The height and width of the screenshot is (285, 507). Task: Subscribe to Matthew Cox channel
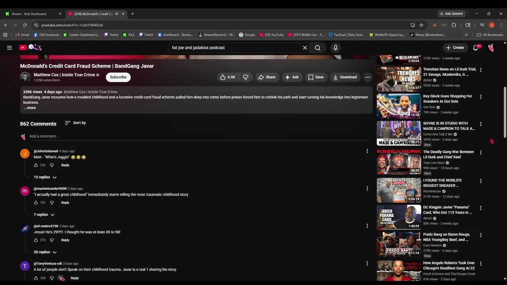click(x=118, y=77)
